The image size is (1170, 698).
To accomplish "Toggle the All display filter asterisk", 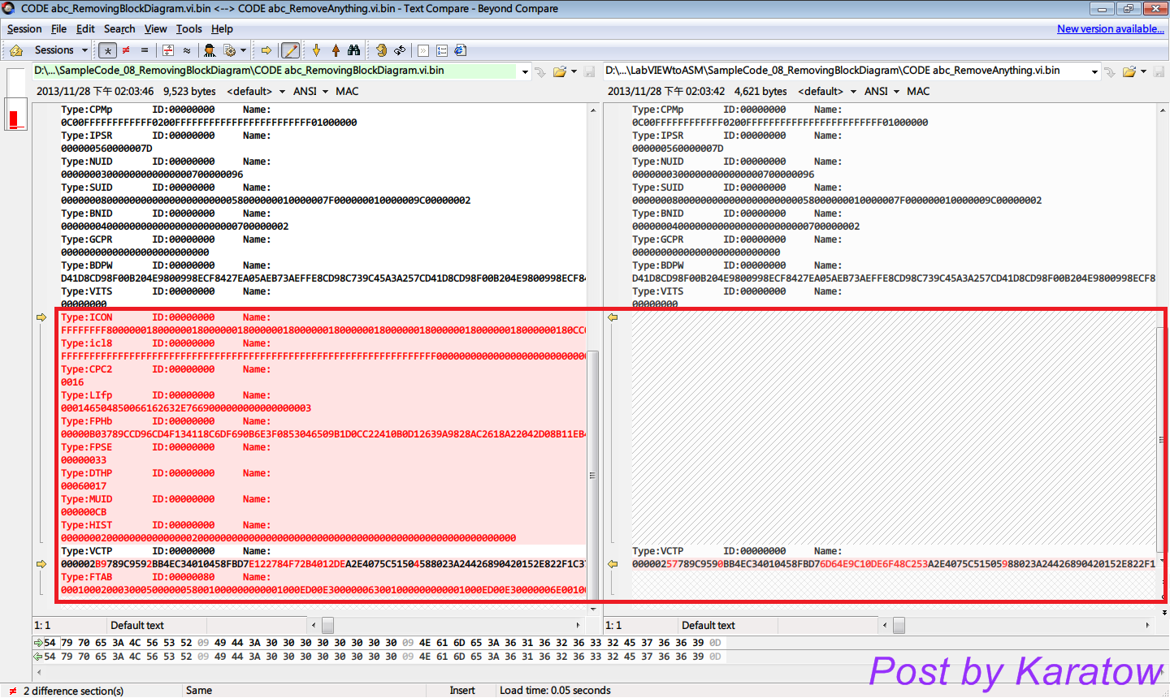I will (x=107, y=50).
